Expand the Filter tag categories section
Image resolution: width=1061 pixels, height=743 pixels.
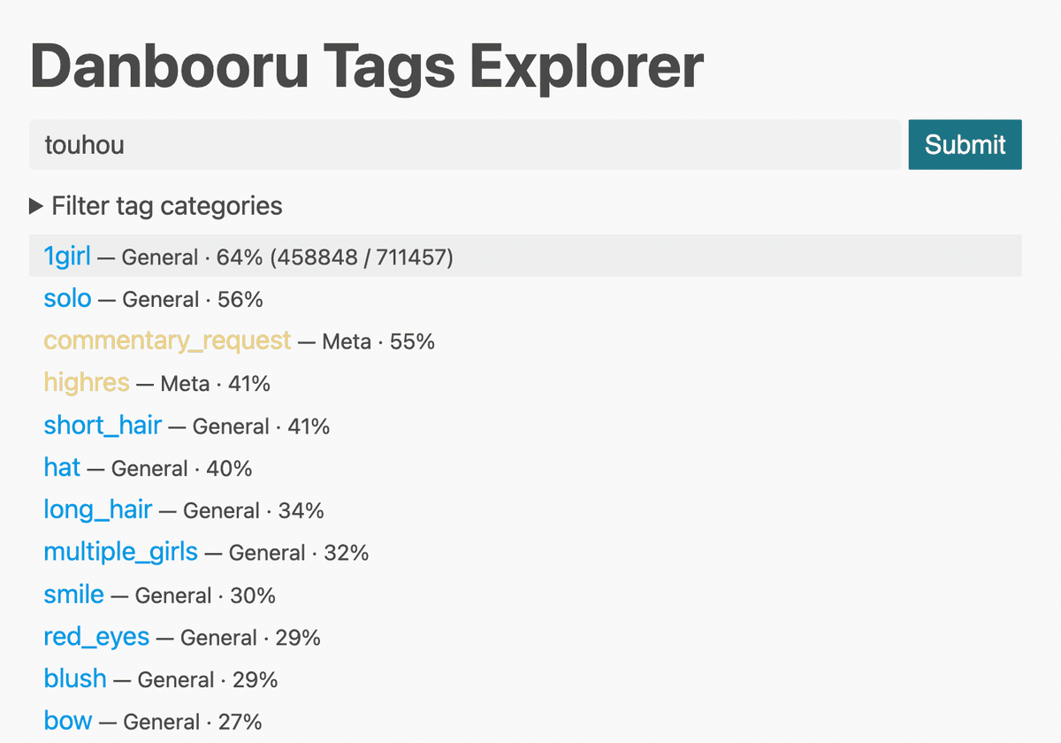pyautogui.click(x=164, y=206)
